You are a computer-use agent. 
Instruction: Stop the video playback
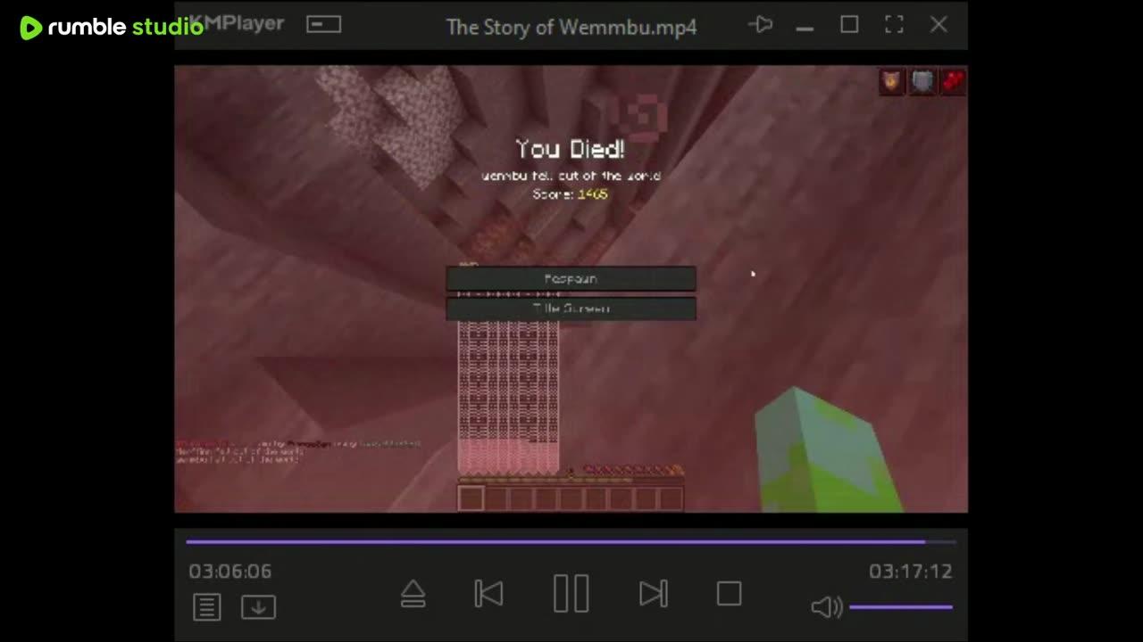(x=729, y=594)
